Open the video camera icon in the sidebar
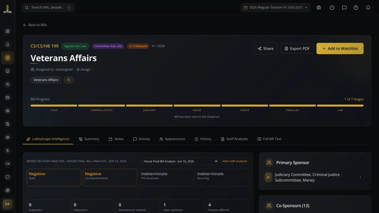This screenshot has height=213, width=379. click(x=8, y=164)
